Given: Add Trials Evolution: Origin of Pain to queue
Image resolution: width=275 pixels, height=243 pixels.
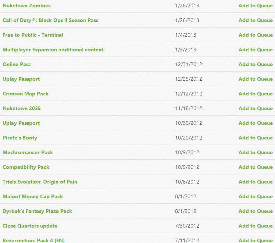Looking at the screenshot, I should coord(256,182).
